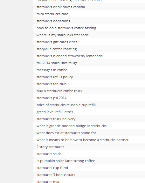This screenshot has height=183, width=145.
Task: Click 'is pumpkin spice latte strong coffee'
Action: 66,161
